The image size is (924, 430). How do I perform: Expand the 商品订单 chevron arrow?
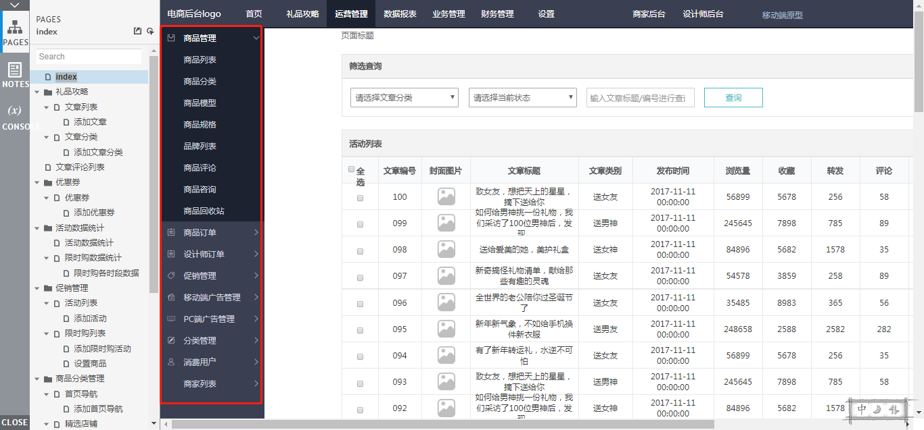(x=256, y=232)
